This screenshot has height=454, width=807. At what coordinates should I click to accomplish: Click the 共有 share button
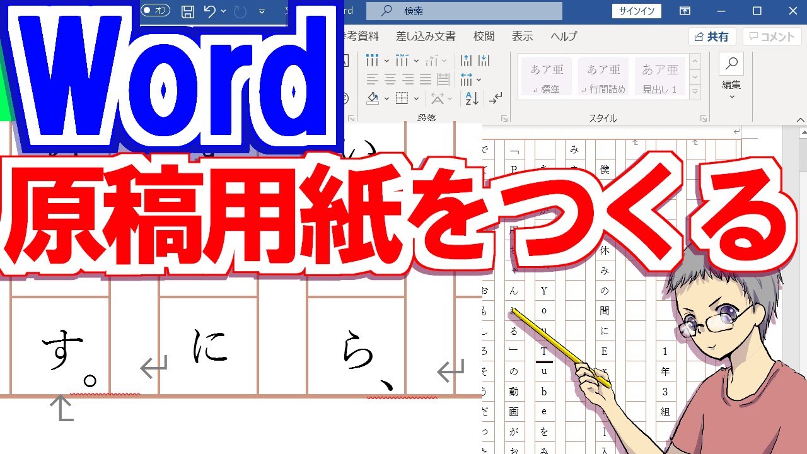click(x=712, y=37)
